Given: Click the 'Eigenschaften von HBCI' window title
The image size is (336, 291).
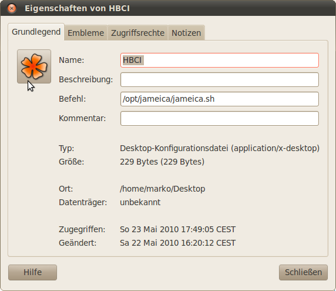Looking at the screenshot, I should (77, 8).
